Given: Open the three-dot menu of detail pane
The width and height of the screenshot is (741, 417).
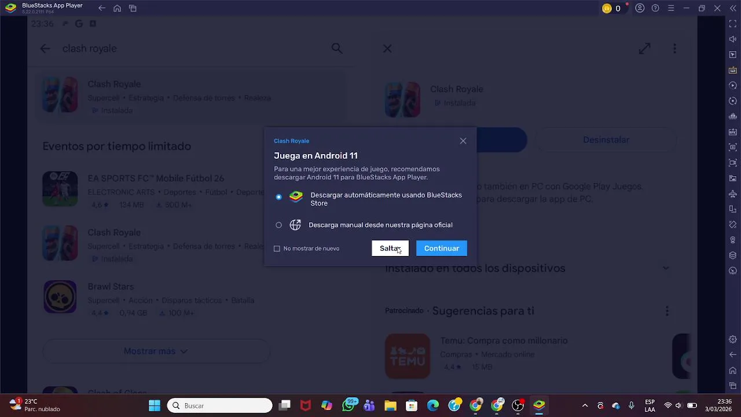Looking at the screenshot, I should pos(674,49).
